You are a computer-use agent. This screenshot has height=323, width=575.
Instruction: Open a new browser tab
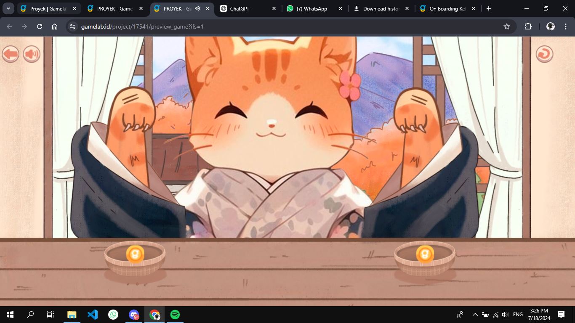coord(488,9)
